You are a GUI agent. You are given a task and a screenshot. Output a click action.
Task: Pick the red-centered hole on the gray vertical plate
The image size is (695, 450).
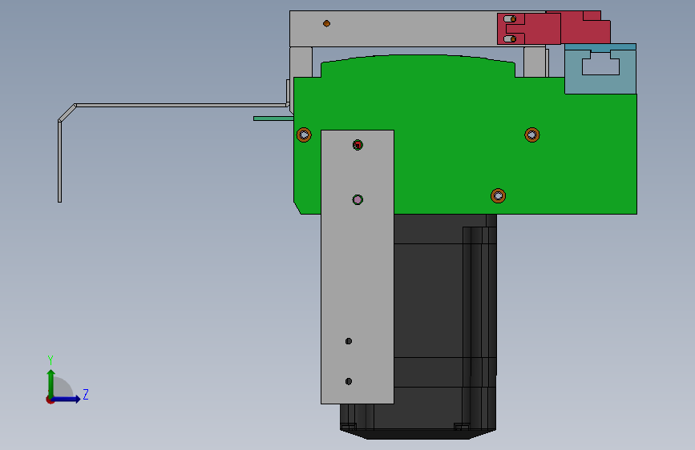tap(358, 145)
